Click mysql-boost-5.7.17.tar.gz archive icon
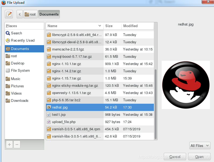This screenshot has width=214, height=162. tap(49, 56)
